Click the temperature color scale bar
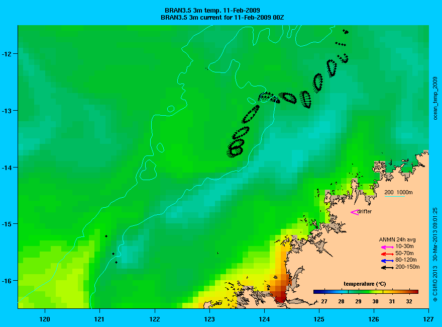This screenshot has height=327, width=442. pos(366,292)
